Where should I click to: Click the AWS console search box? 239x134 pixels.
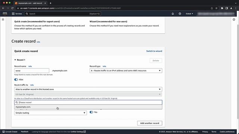tap(62, 14)
